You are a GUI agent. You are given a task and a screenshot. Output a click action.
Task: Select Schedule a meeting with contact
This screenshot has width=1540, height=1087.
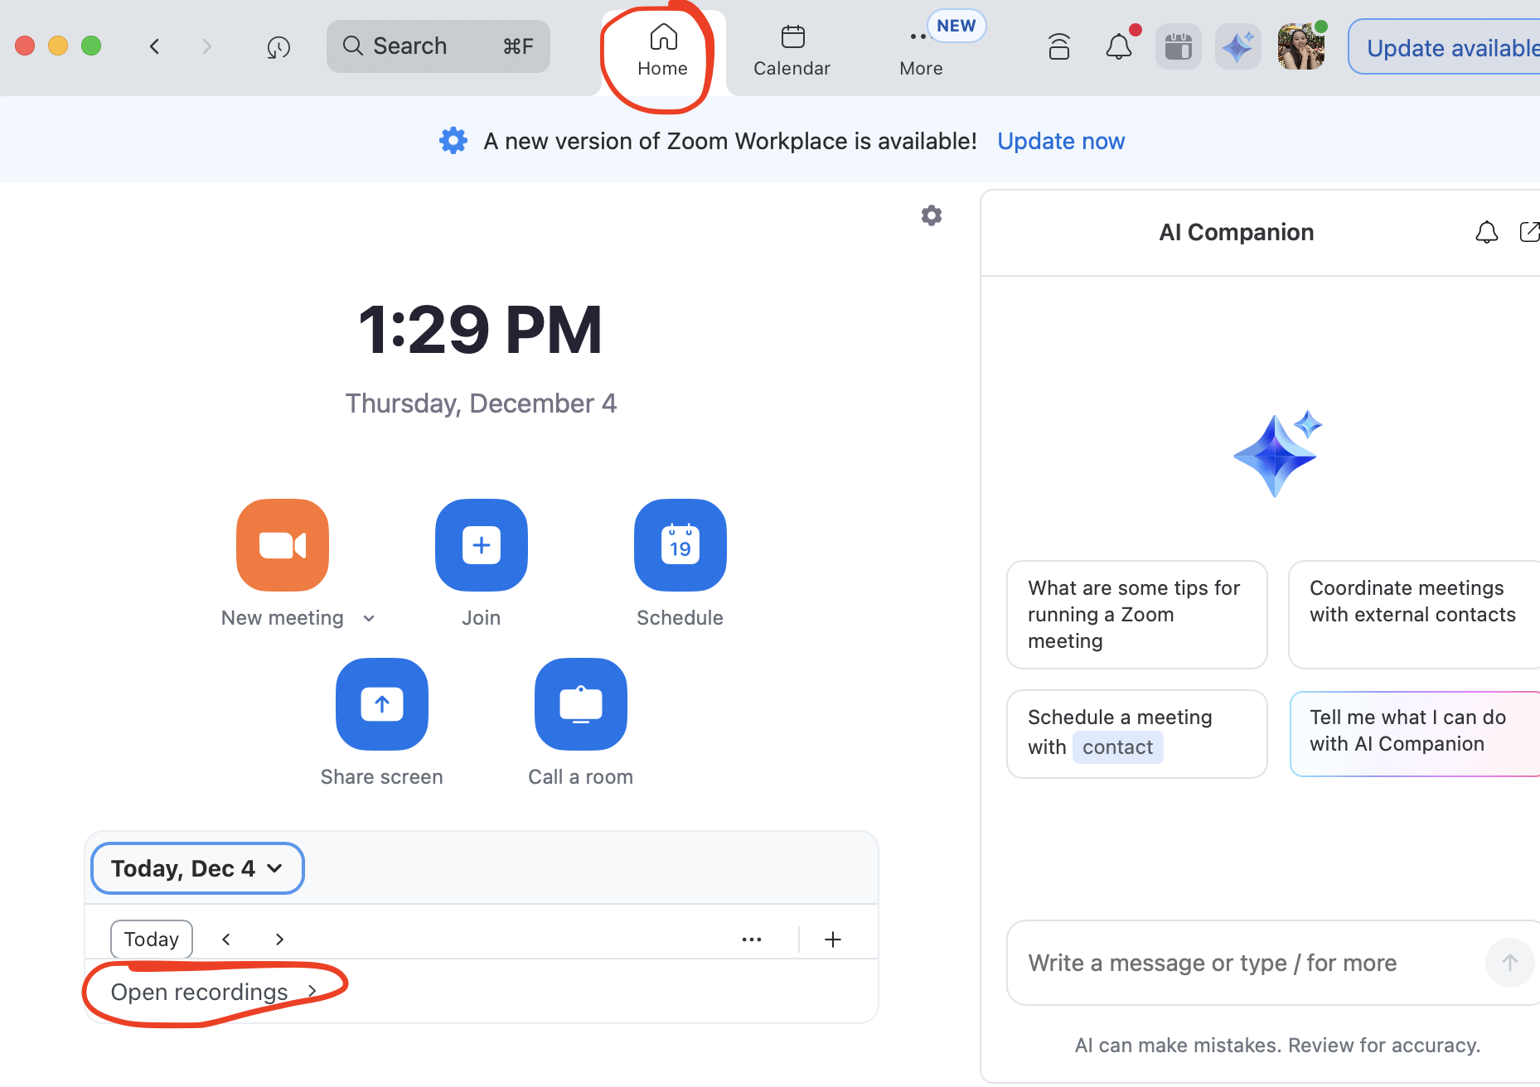click(x=1136, y=734)
